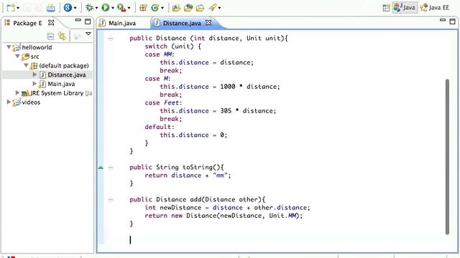
Task: Click the Open Perspective icon
Action: (387, 8)
